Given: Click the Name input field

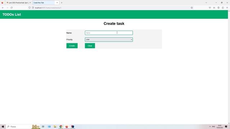Looking at the screenshot, I should point(109,33).
